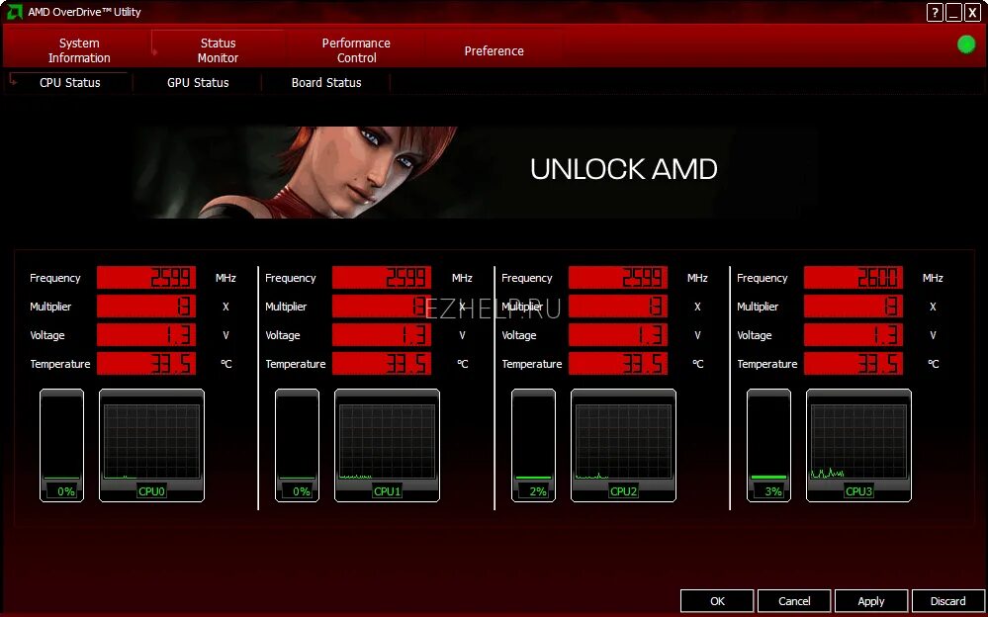The height and width of the screenshot is (617, 988).
Task: Click the green status indicator light
Action: [966, 44]
